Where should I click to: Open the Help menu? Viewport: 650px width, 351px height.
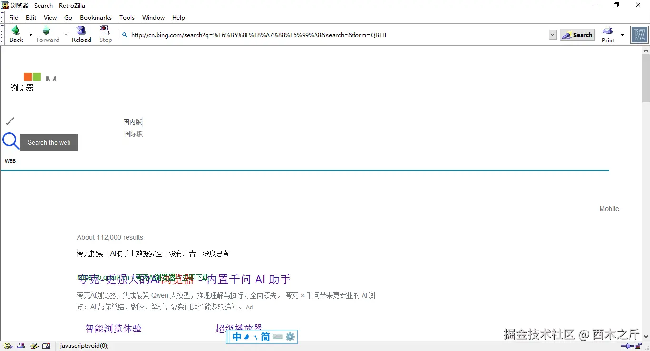click(178, 18)
